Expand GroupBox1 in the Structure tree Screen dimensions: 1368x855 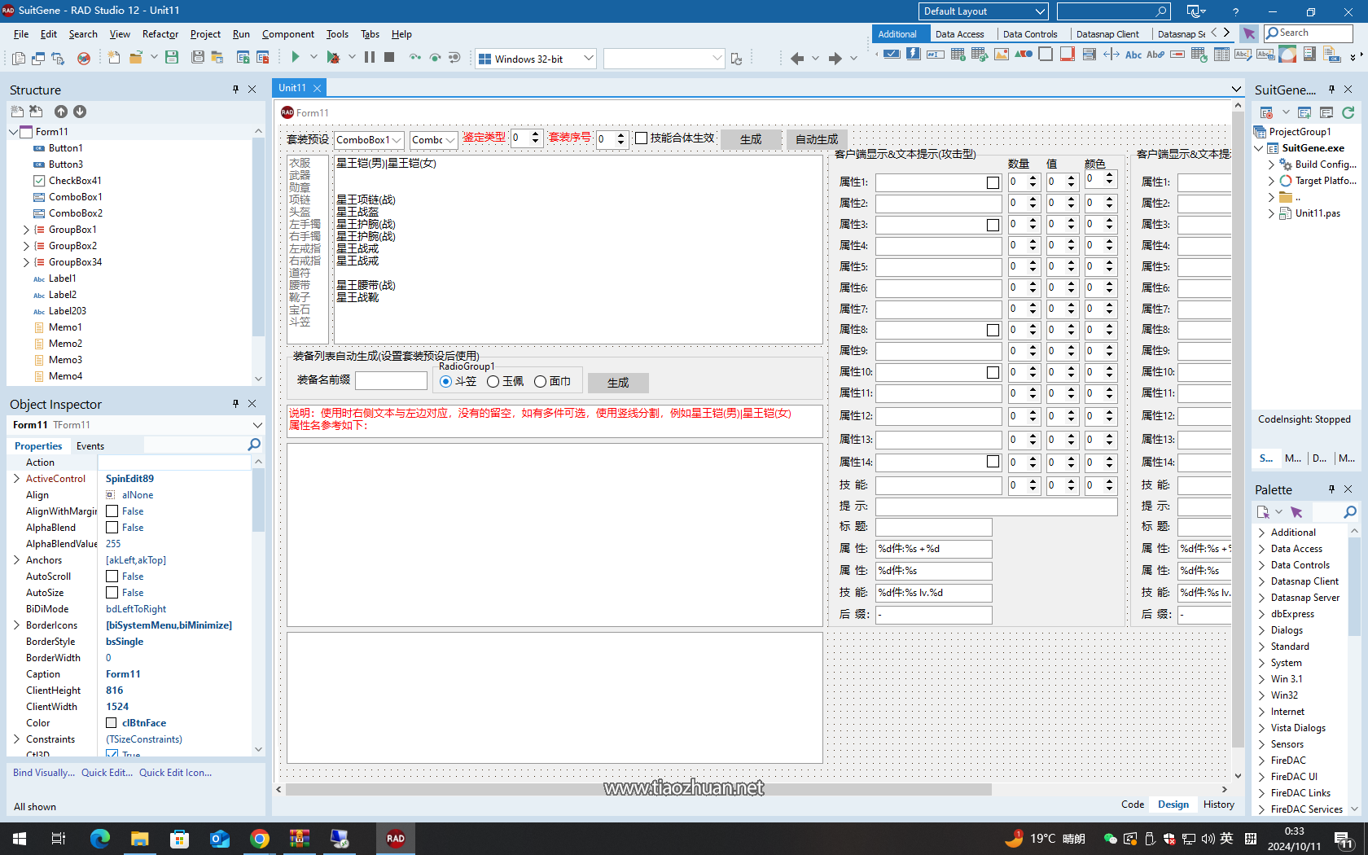25,229
